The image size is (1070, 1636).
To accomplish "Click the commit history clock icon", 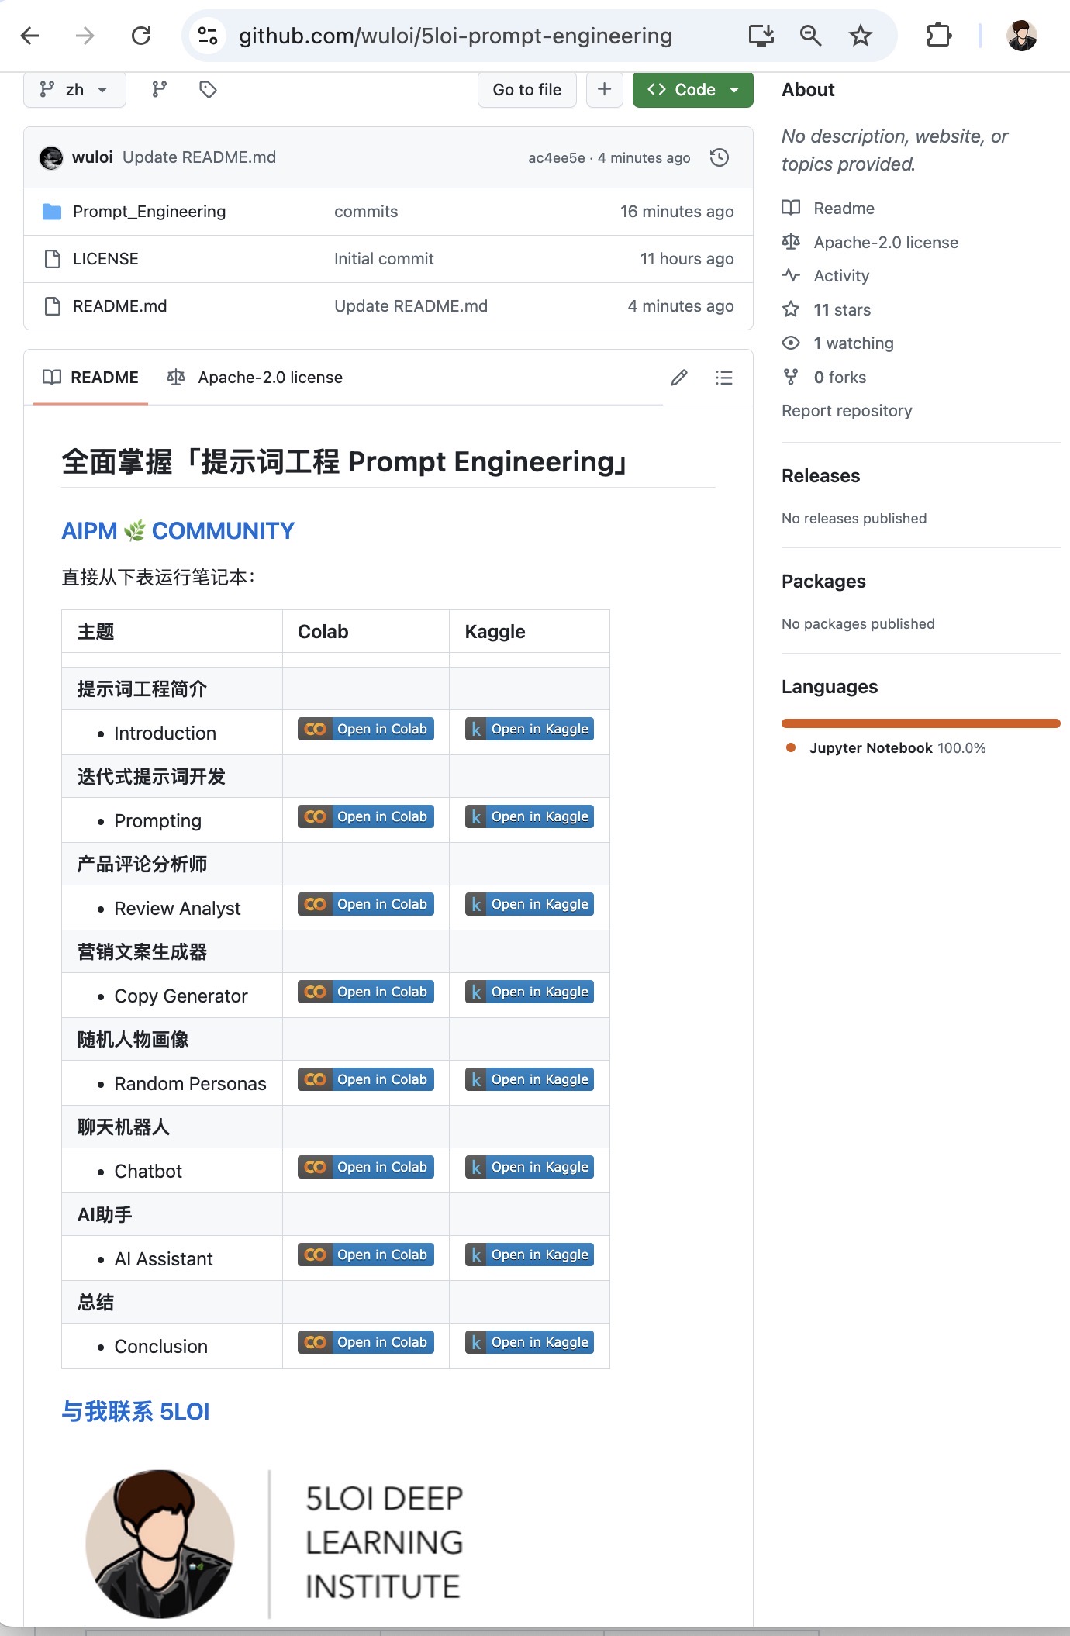I will [720, 157].
